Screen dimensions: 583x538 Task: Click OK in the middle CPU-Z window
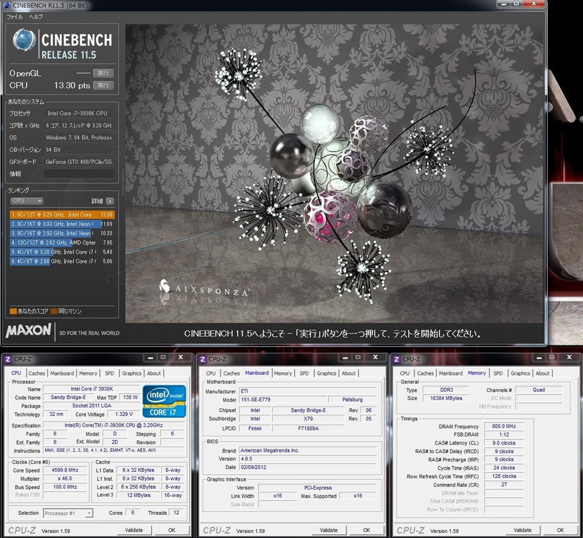pyautogui.click(x=367, y=530)
